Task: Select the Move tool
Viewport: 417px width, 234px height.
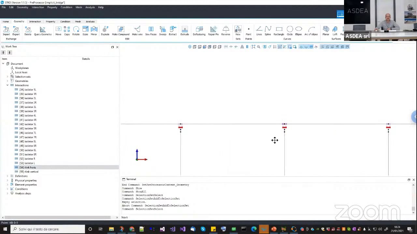Action: (x=58, y=31)
